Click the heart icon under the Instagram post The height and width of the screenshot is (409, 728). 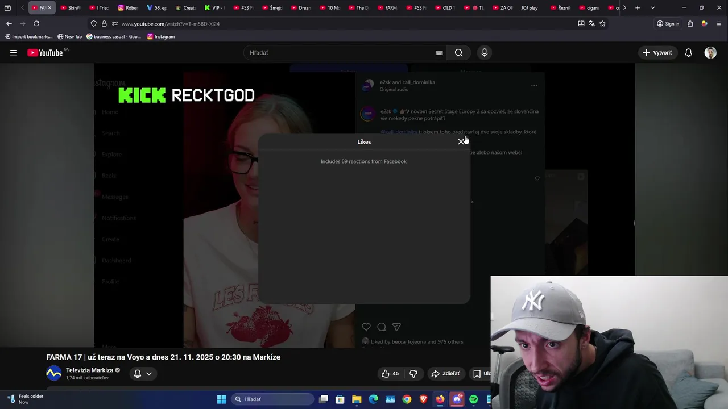pos(366,327)
